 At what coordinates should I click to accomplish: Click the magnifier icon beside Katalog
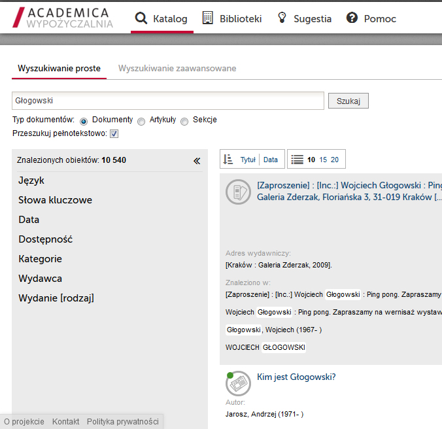pos(141,18)
